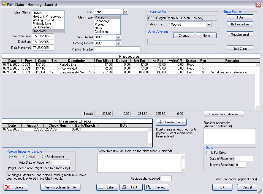Viewport: 263px width, 194px height.
Task: Enable the Is For Ortho checkbox
Action: [x=208, y=153]
